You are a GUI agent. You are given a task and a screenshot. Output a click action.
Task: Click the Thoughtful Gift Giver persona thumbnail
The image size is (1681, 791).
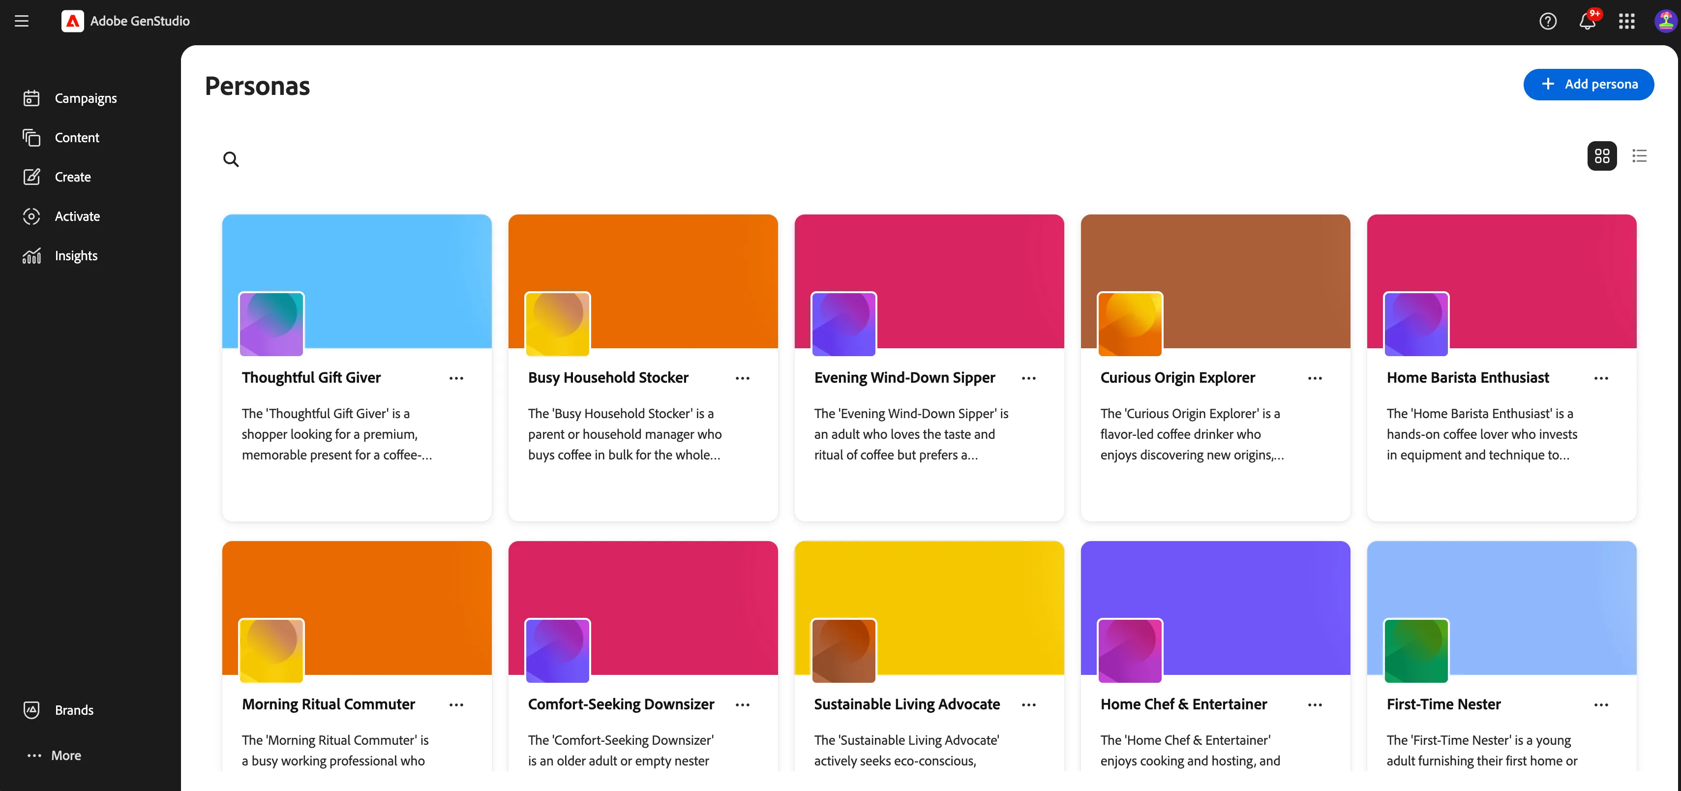pos(271,324)
